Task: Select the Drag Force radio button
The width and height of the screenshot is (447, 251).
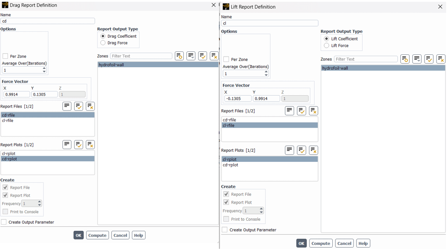Action: click(103, 43)
